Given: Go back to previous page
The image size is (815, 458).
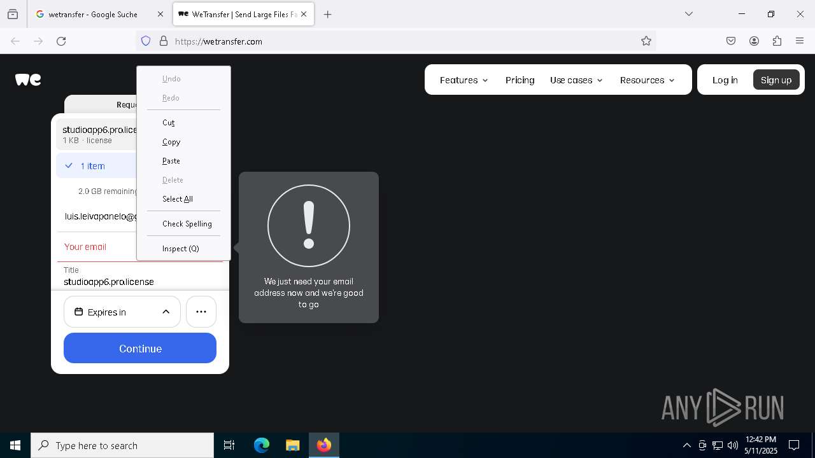Looking at the screenshot, I should click(x=15, y=41).
